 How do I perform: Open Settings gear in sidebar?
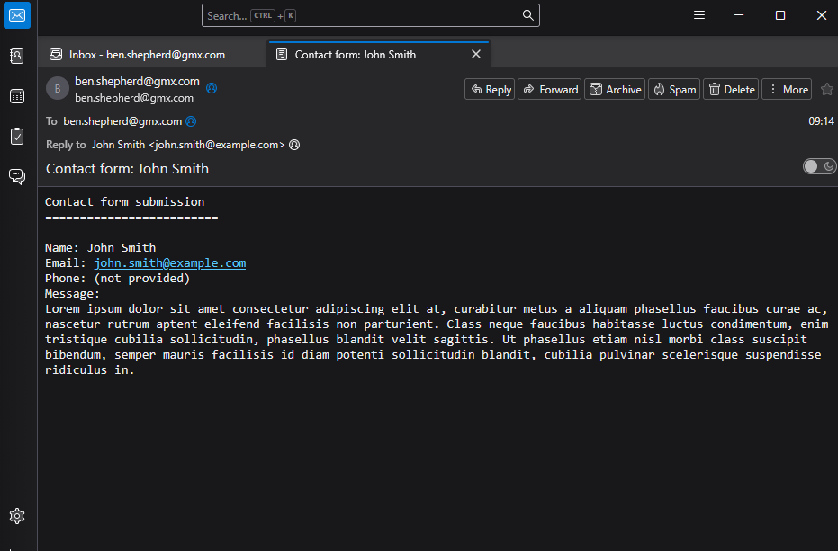17,516
